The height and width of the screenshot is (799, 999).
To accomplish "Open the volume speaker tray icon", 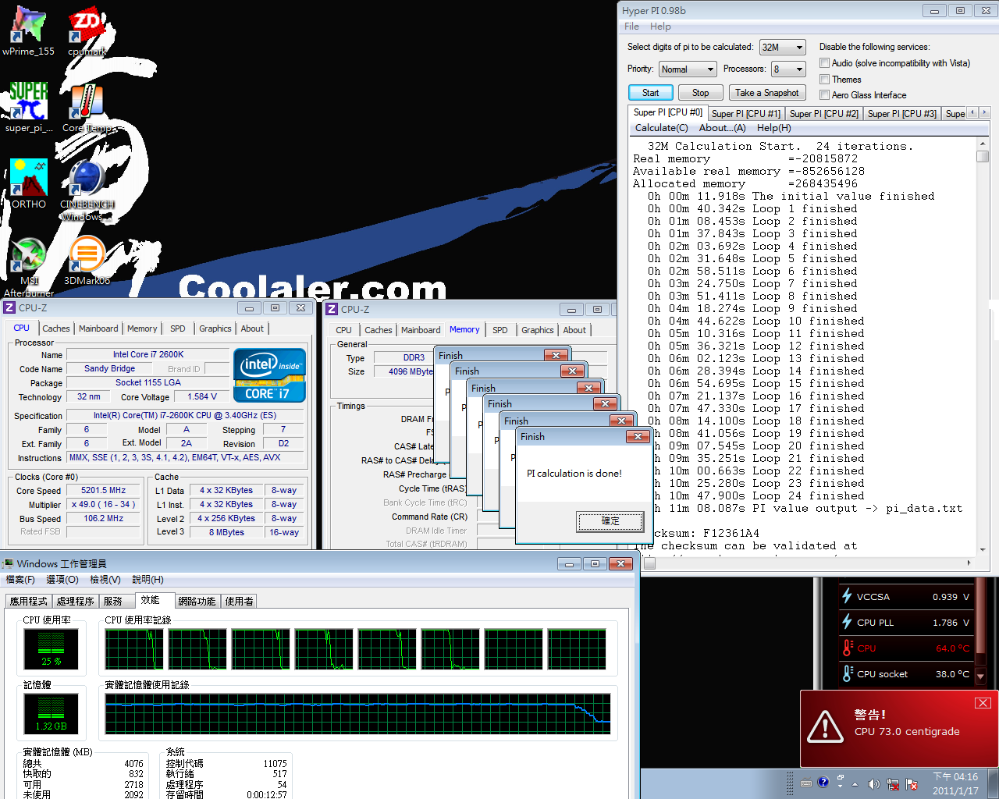I will coord(873,783).
